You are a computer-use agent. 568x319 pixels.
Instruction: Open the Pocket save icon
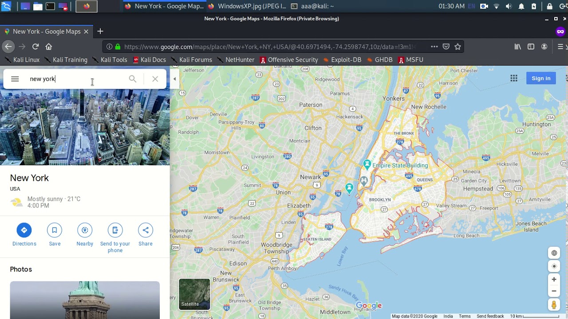pyautogui.click(x=446, y=47)
